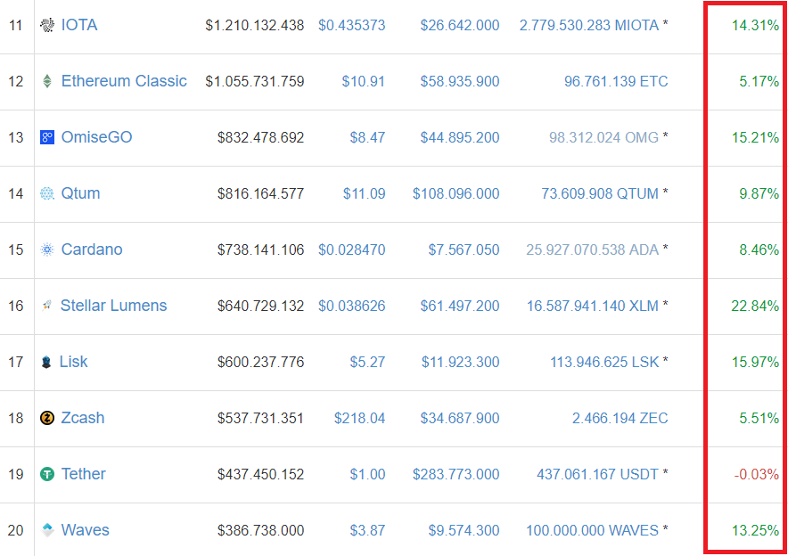Open the Stellar Lumens coin page
Screen dimensions: 788x556
[113, 306]
